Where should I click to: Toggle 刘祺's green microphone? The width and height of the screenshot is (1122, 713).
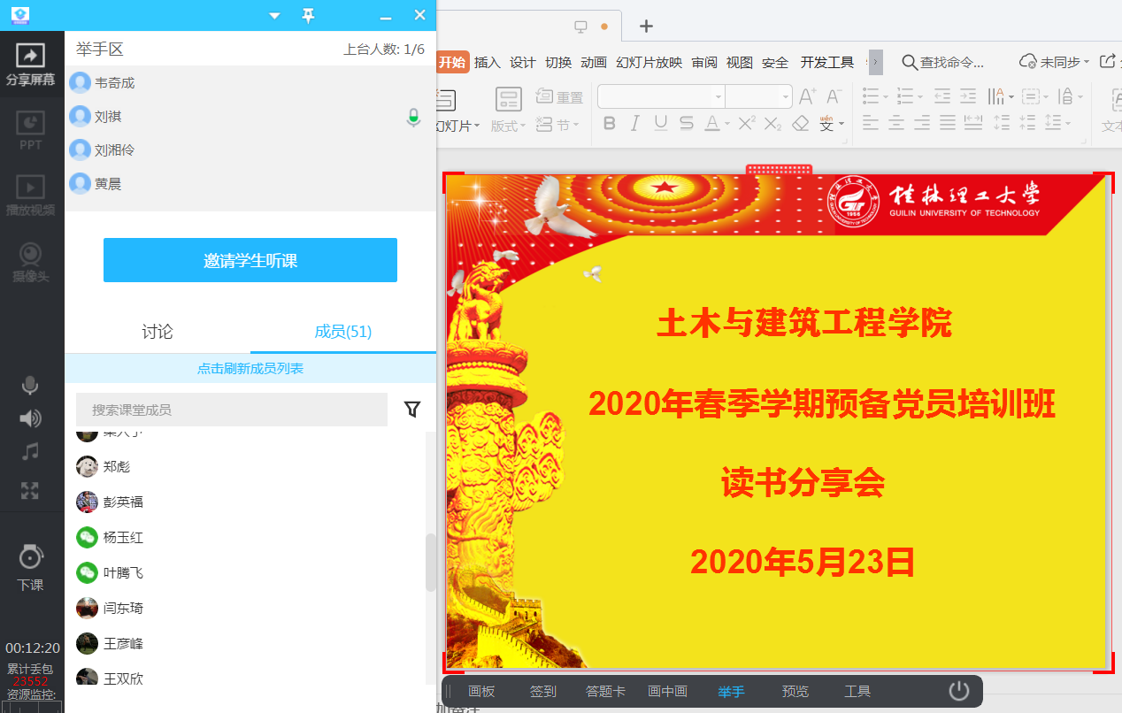coord(413,117)
